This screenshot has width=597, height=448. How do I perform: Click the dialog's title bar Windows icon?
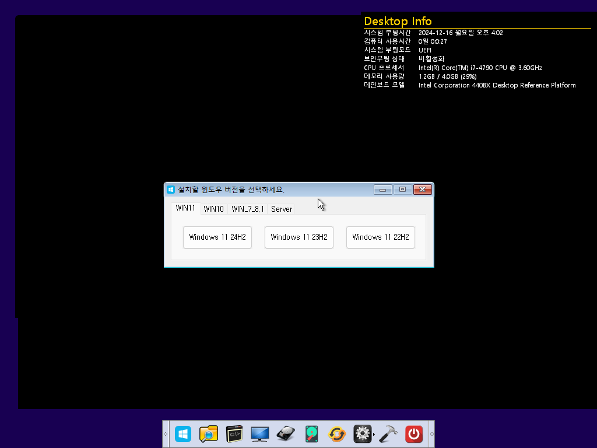point(171,190)
